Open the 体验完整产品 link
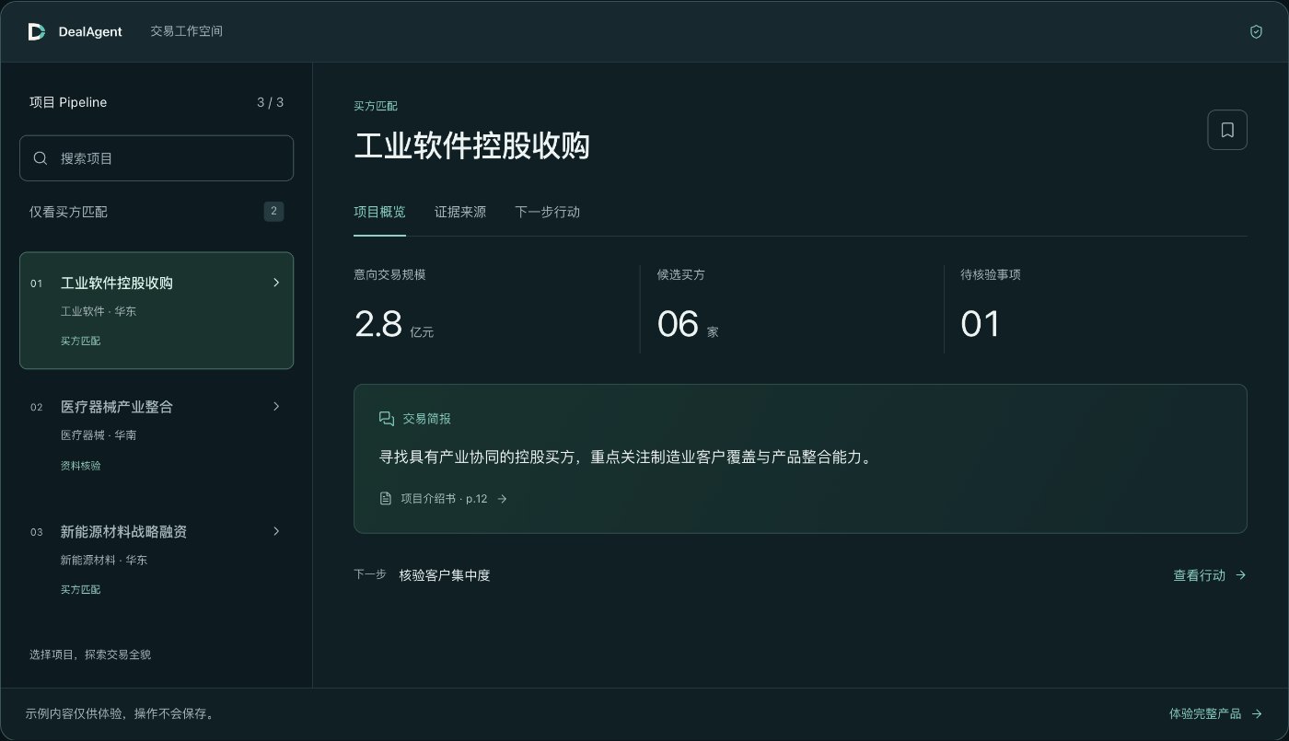This screenshot has height=741, width=1289. coord(1215,713)
